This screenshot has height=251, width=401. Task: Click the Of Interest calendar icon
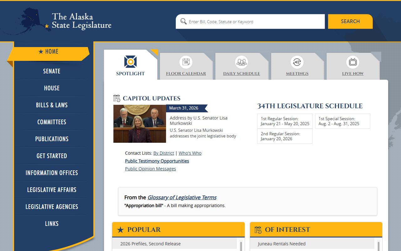point(258,230)
